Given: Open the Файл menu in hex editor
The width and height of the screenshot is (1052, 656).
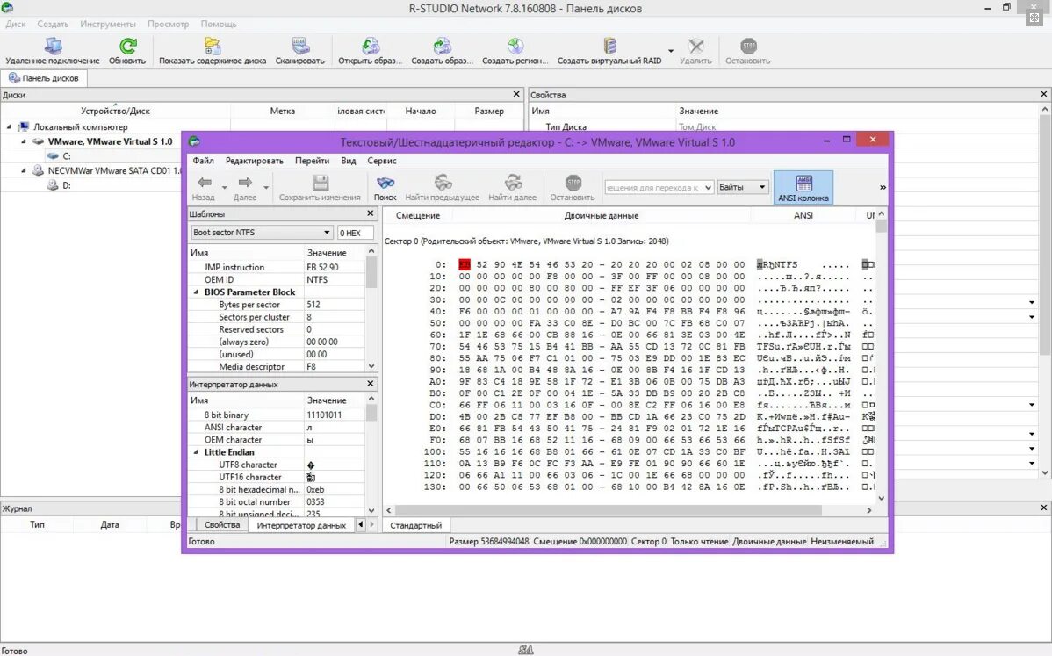Looking at the screenshot, I should (204, 161).
